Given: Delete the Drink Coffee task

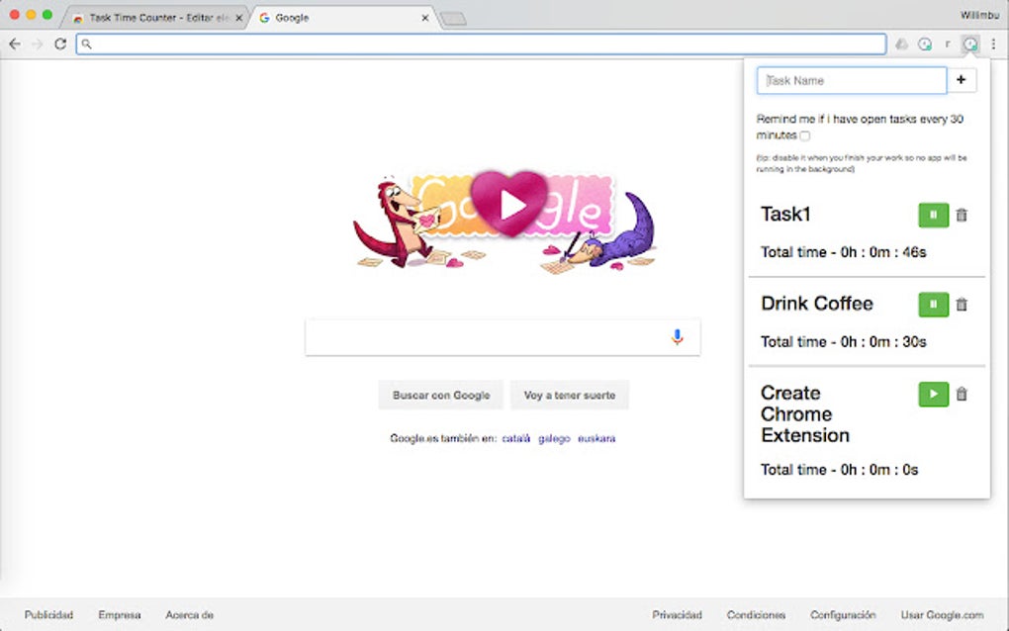Looking at the screenshot, I should tap(962, 304).
